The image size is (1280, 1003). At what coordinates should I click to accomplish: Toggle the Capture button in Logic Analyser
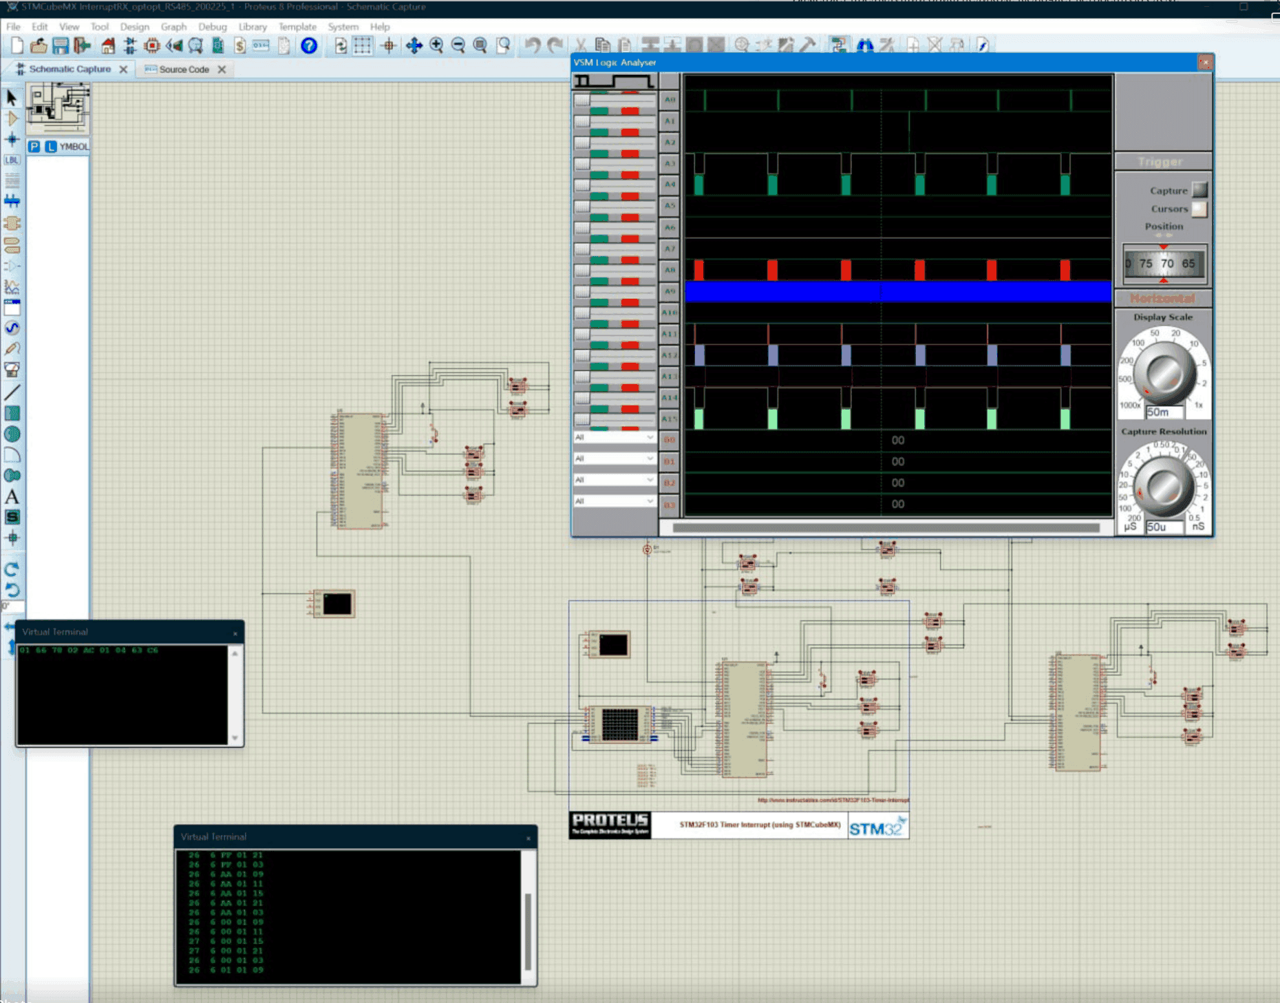pos(1199,190)
